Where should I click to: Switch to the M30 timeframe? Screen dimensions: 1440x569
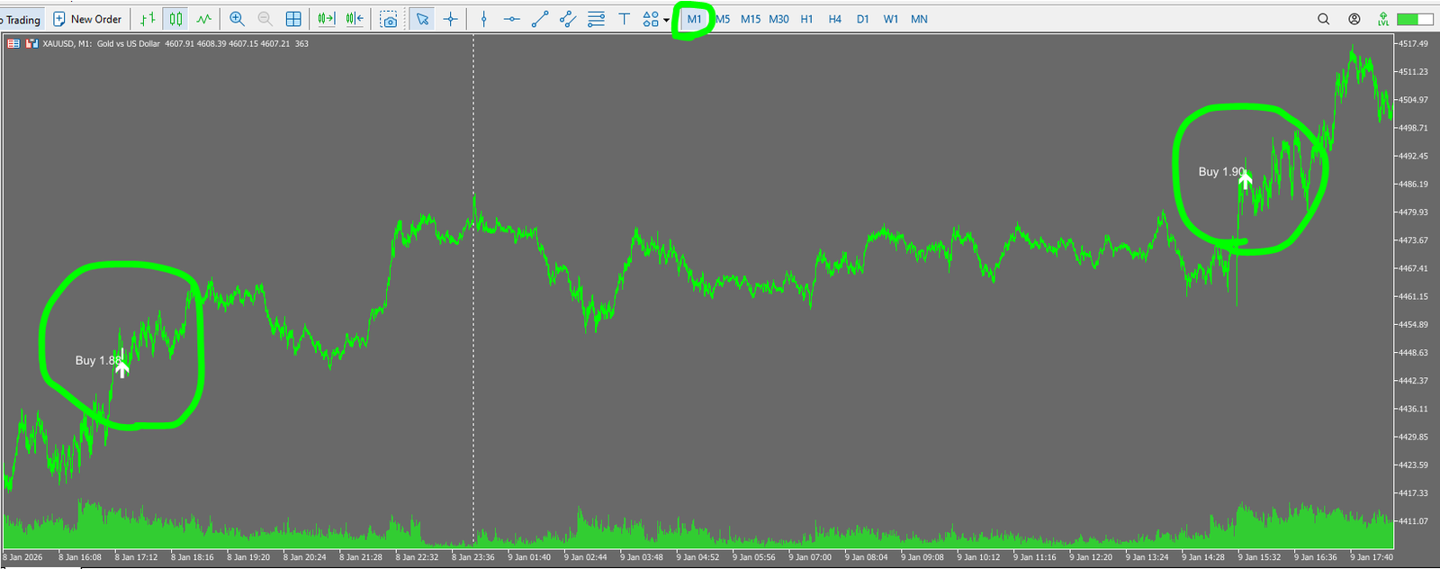(779, 19)
